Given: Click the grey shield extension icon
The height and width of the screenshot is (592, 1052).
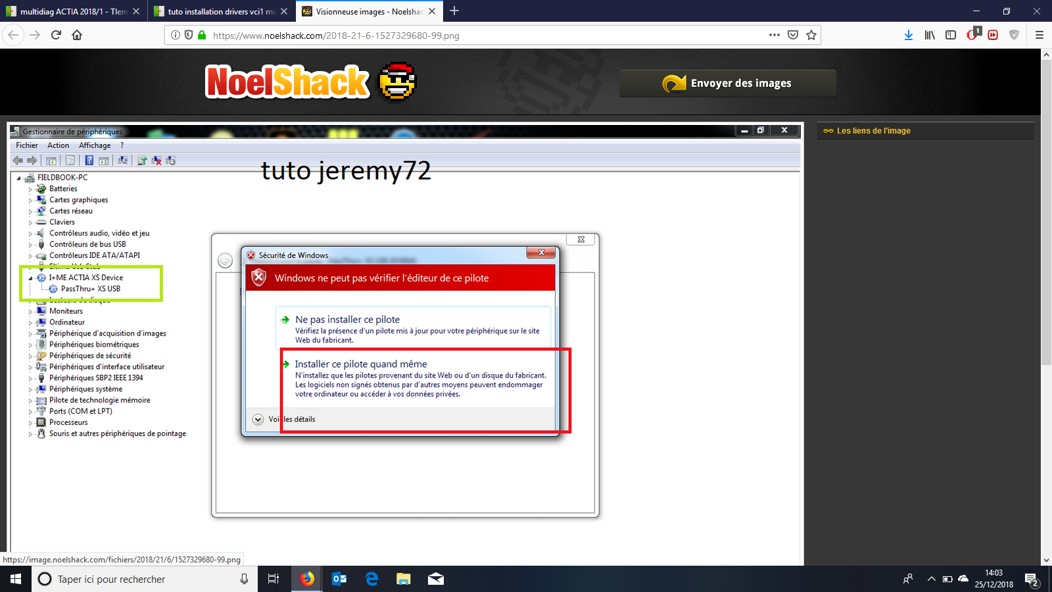Looking at the screenshot, I should [x=1014, y=35].
